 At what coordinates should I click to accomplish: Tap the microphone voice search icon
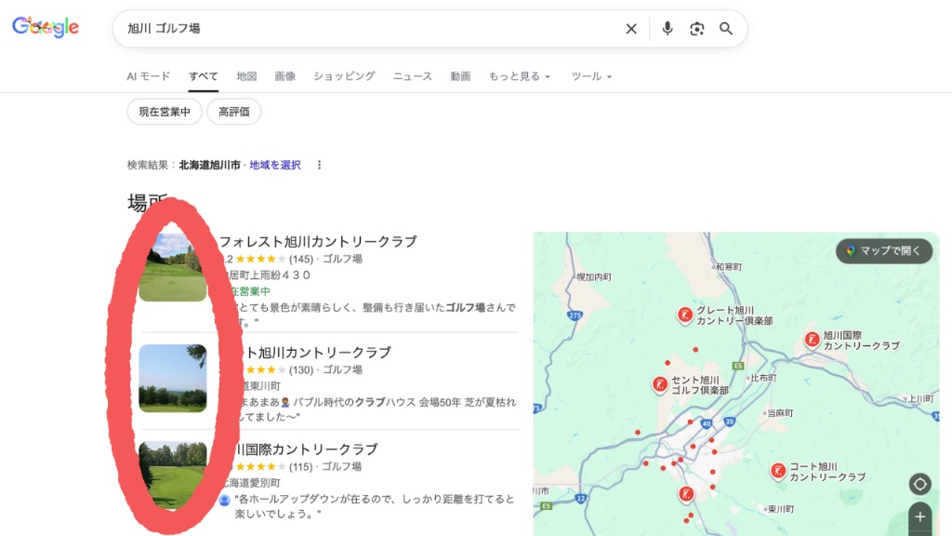click(x=667, y=29)
